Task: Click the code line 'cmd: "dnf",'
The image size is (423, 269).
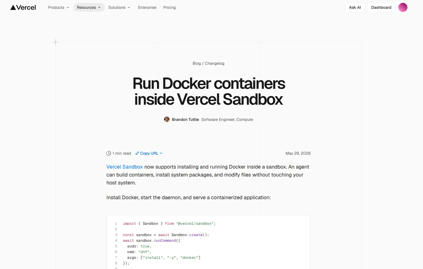Action: tap(139, 252)
